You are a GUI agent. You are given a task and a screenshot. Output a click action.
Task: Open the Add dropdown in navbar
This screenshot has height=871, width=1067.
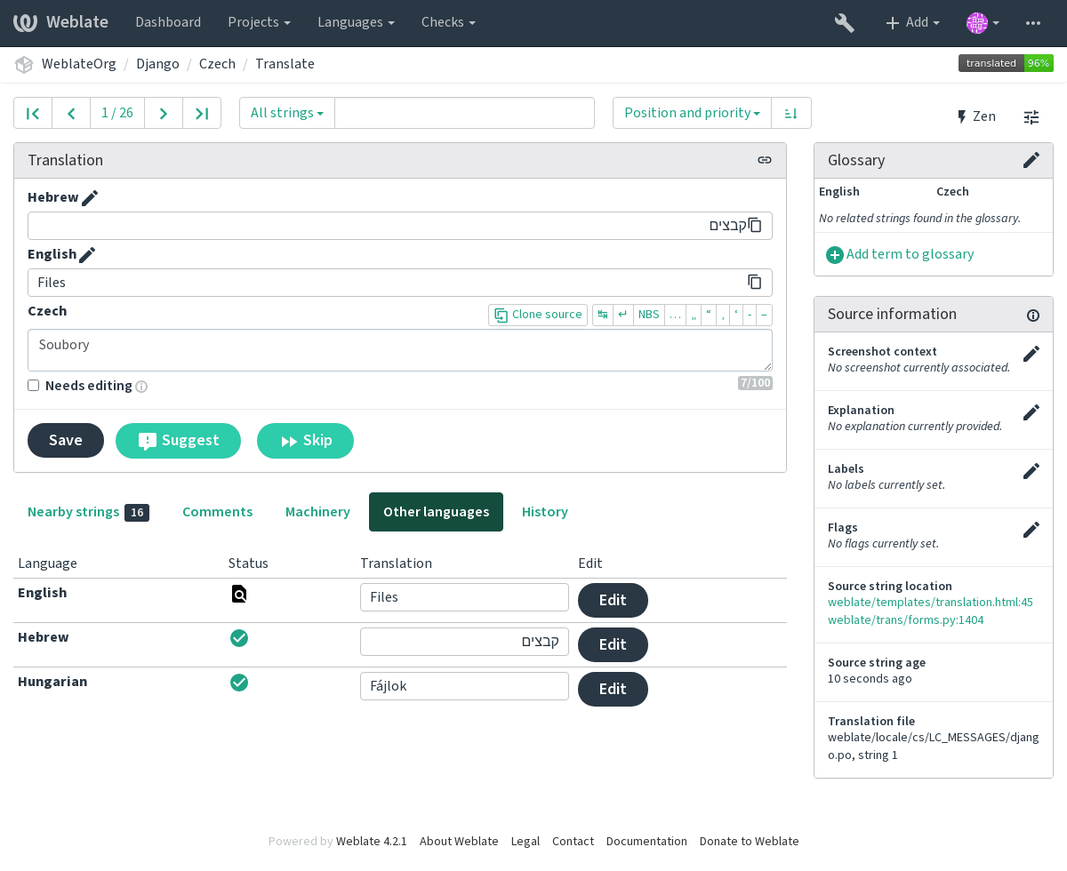912,23
